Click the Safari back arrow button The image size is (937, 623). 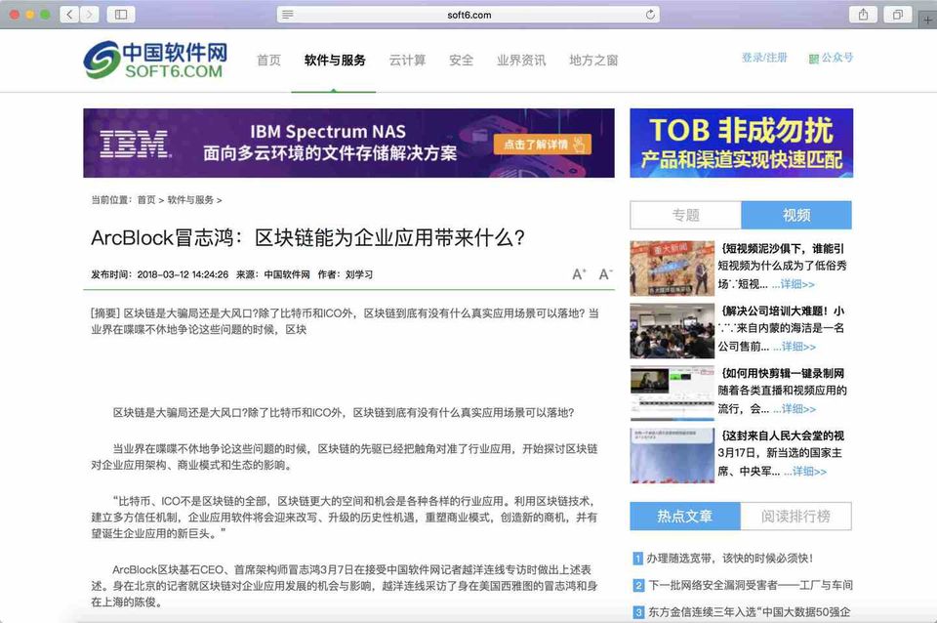(x=70, y=15)
